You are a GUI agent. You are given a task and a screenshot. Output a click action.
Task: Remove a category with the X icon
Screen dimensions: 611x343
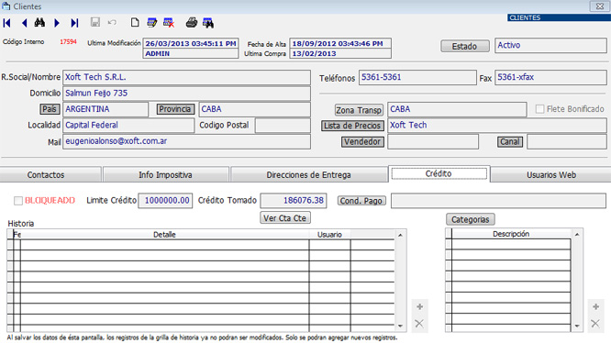pyautogui.click(x=595, y=323)
